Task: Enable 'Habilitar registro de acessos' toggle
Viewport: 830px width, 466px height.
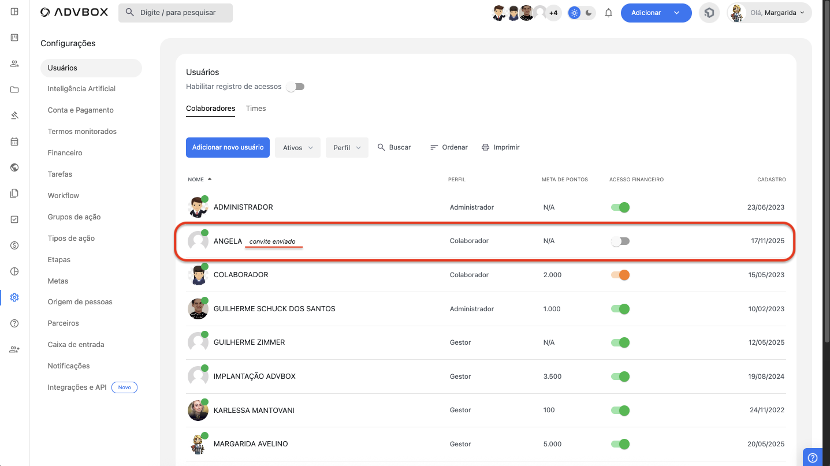Action: tap(296, 87)
